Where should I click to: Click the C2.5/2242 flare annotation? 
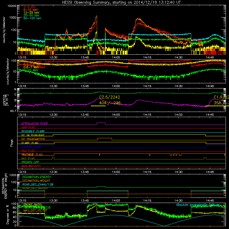(x=110, y=97)
